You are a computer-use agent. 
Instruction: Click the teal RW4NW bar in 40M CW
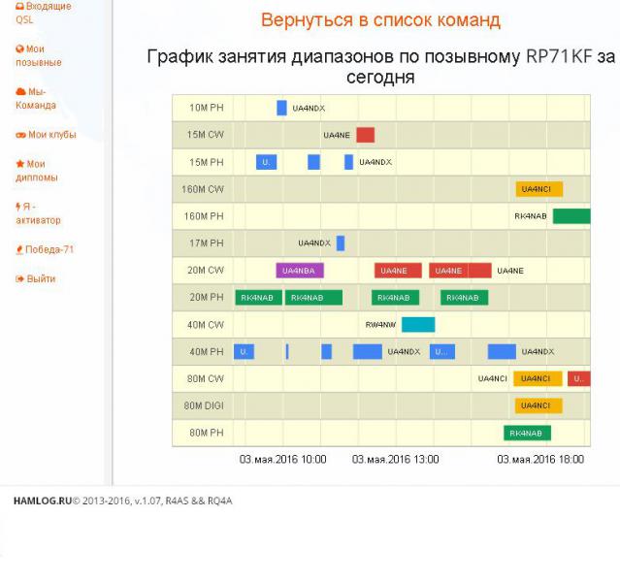click(x=418, y=325)
